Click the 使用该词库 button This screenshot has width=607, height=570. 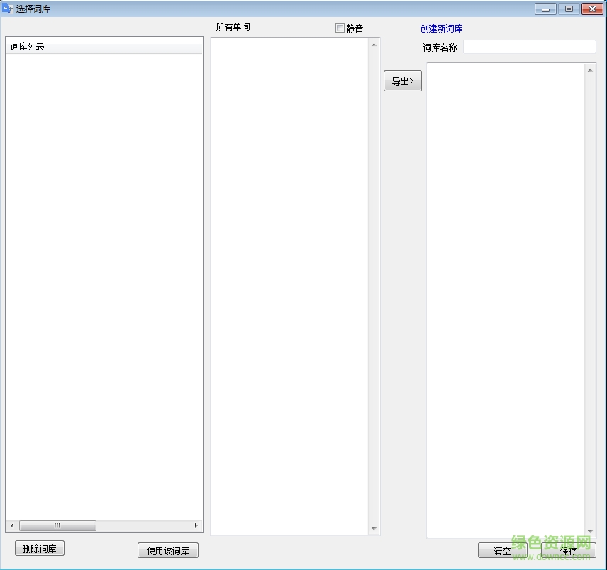(168, 550)
